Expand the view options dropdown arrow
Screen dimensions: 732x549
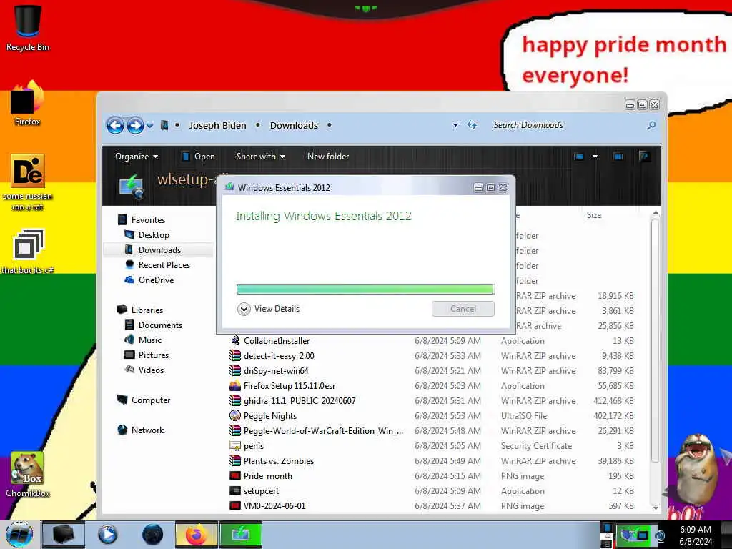[x=595, y=157]
